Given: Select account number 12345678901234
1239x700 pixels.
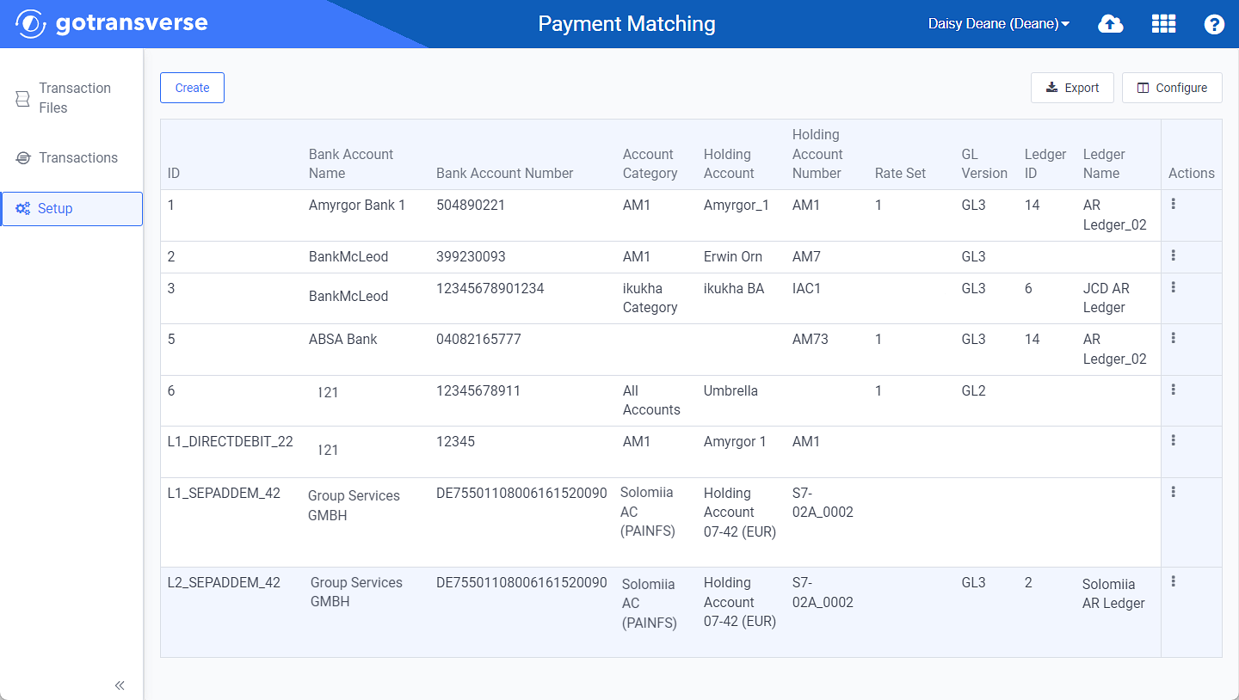Looking at the screenshot, I should pyautogui.click(x=490, y=288).
